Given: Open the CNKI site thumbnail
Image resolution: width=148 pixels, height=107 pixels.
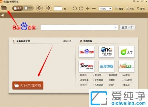Looking at the screenshot, I should (107, 52).
